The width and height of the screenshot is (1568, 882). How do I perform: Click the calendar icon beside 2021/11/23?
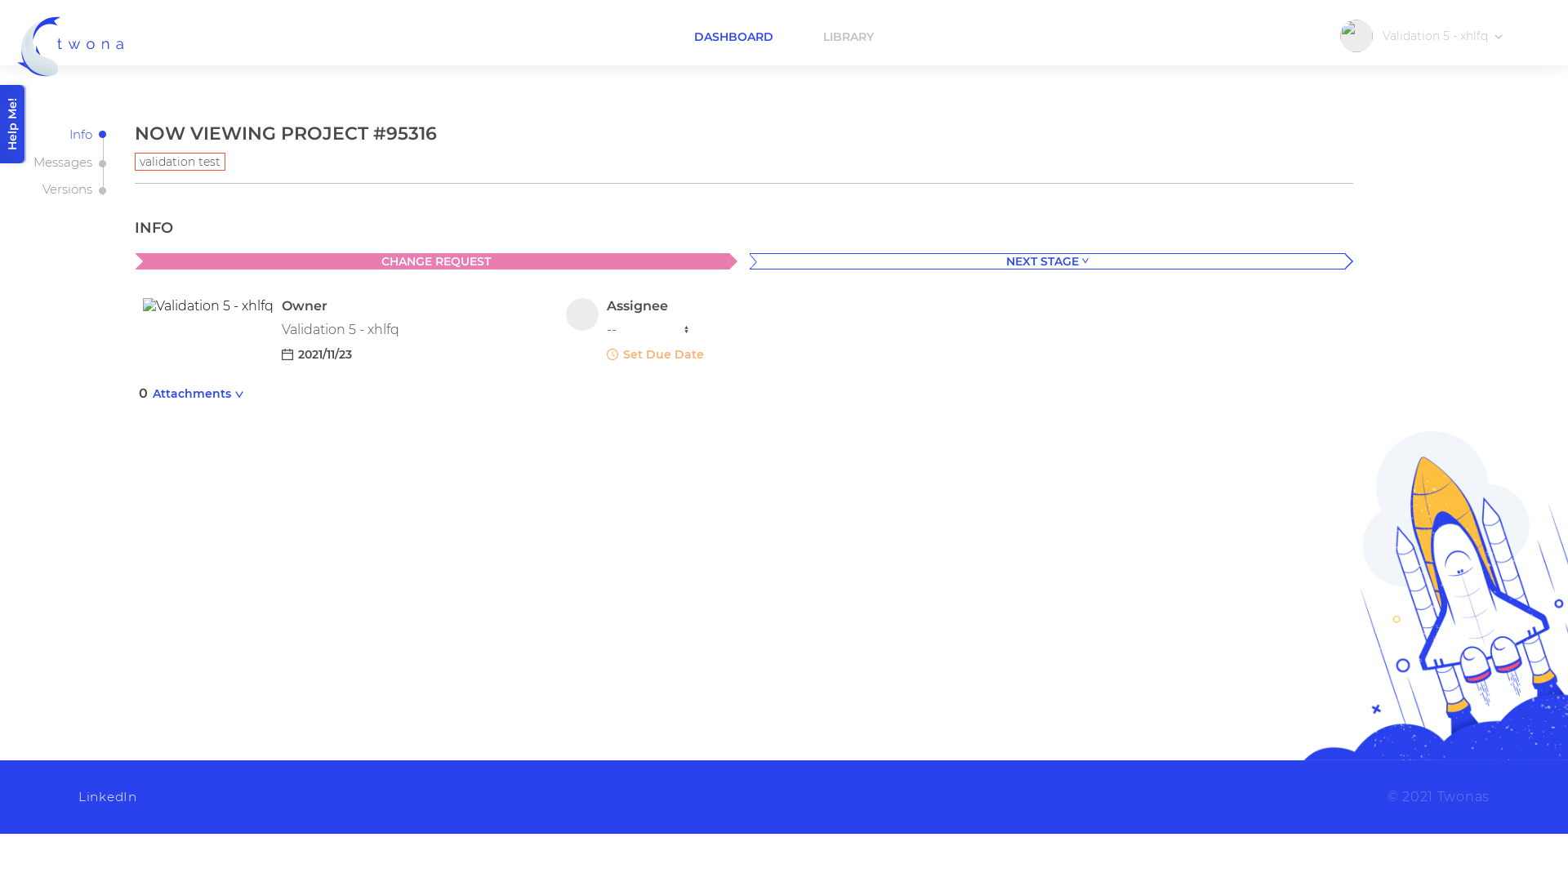[x=287, y=354]
